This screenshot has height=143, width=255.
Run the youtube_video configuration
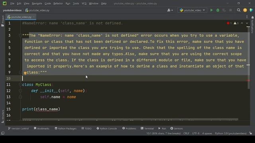(212, 10)
